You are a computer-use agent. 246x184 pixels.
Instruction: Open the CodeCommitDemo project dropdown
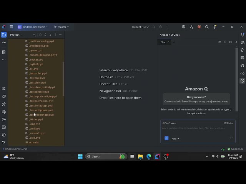33,27
